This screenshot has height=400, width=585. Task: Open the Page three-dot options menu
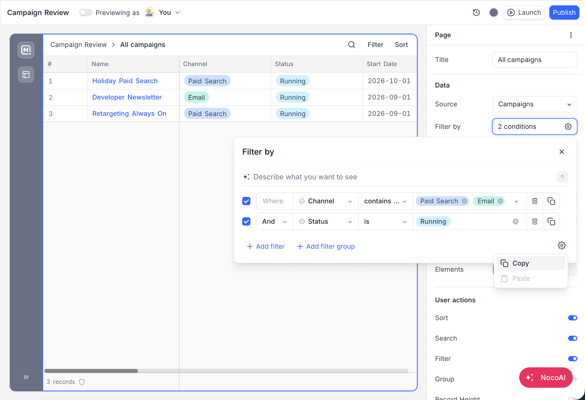(x=571, y=35)
